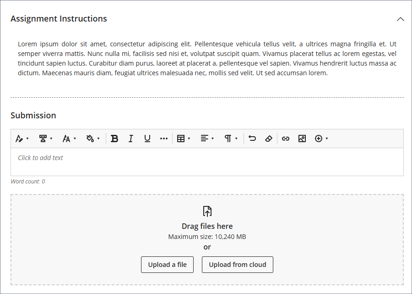Screen dimensions: 412x294
Task: Click the clear formatting eraser icon
Action: coord(269,139)
